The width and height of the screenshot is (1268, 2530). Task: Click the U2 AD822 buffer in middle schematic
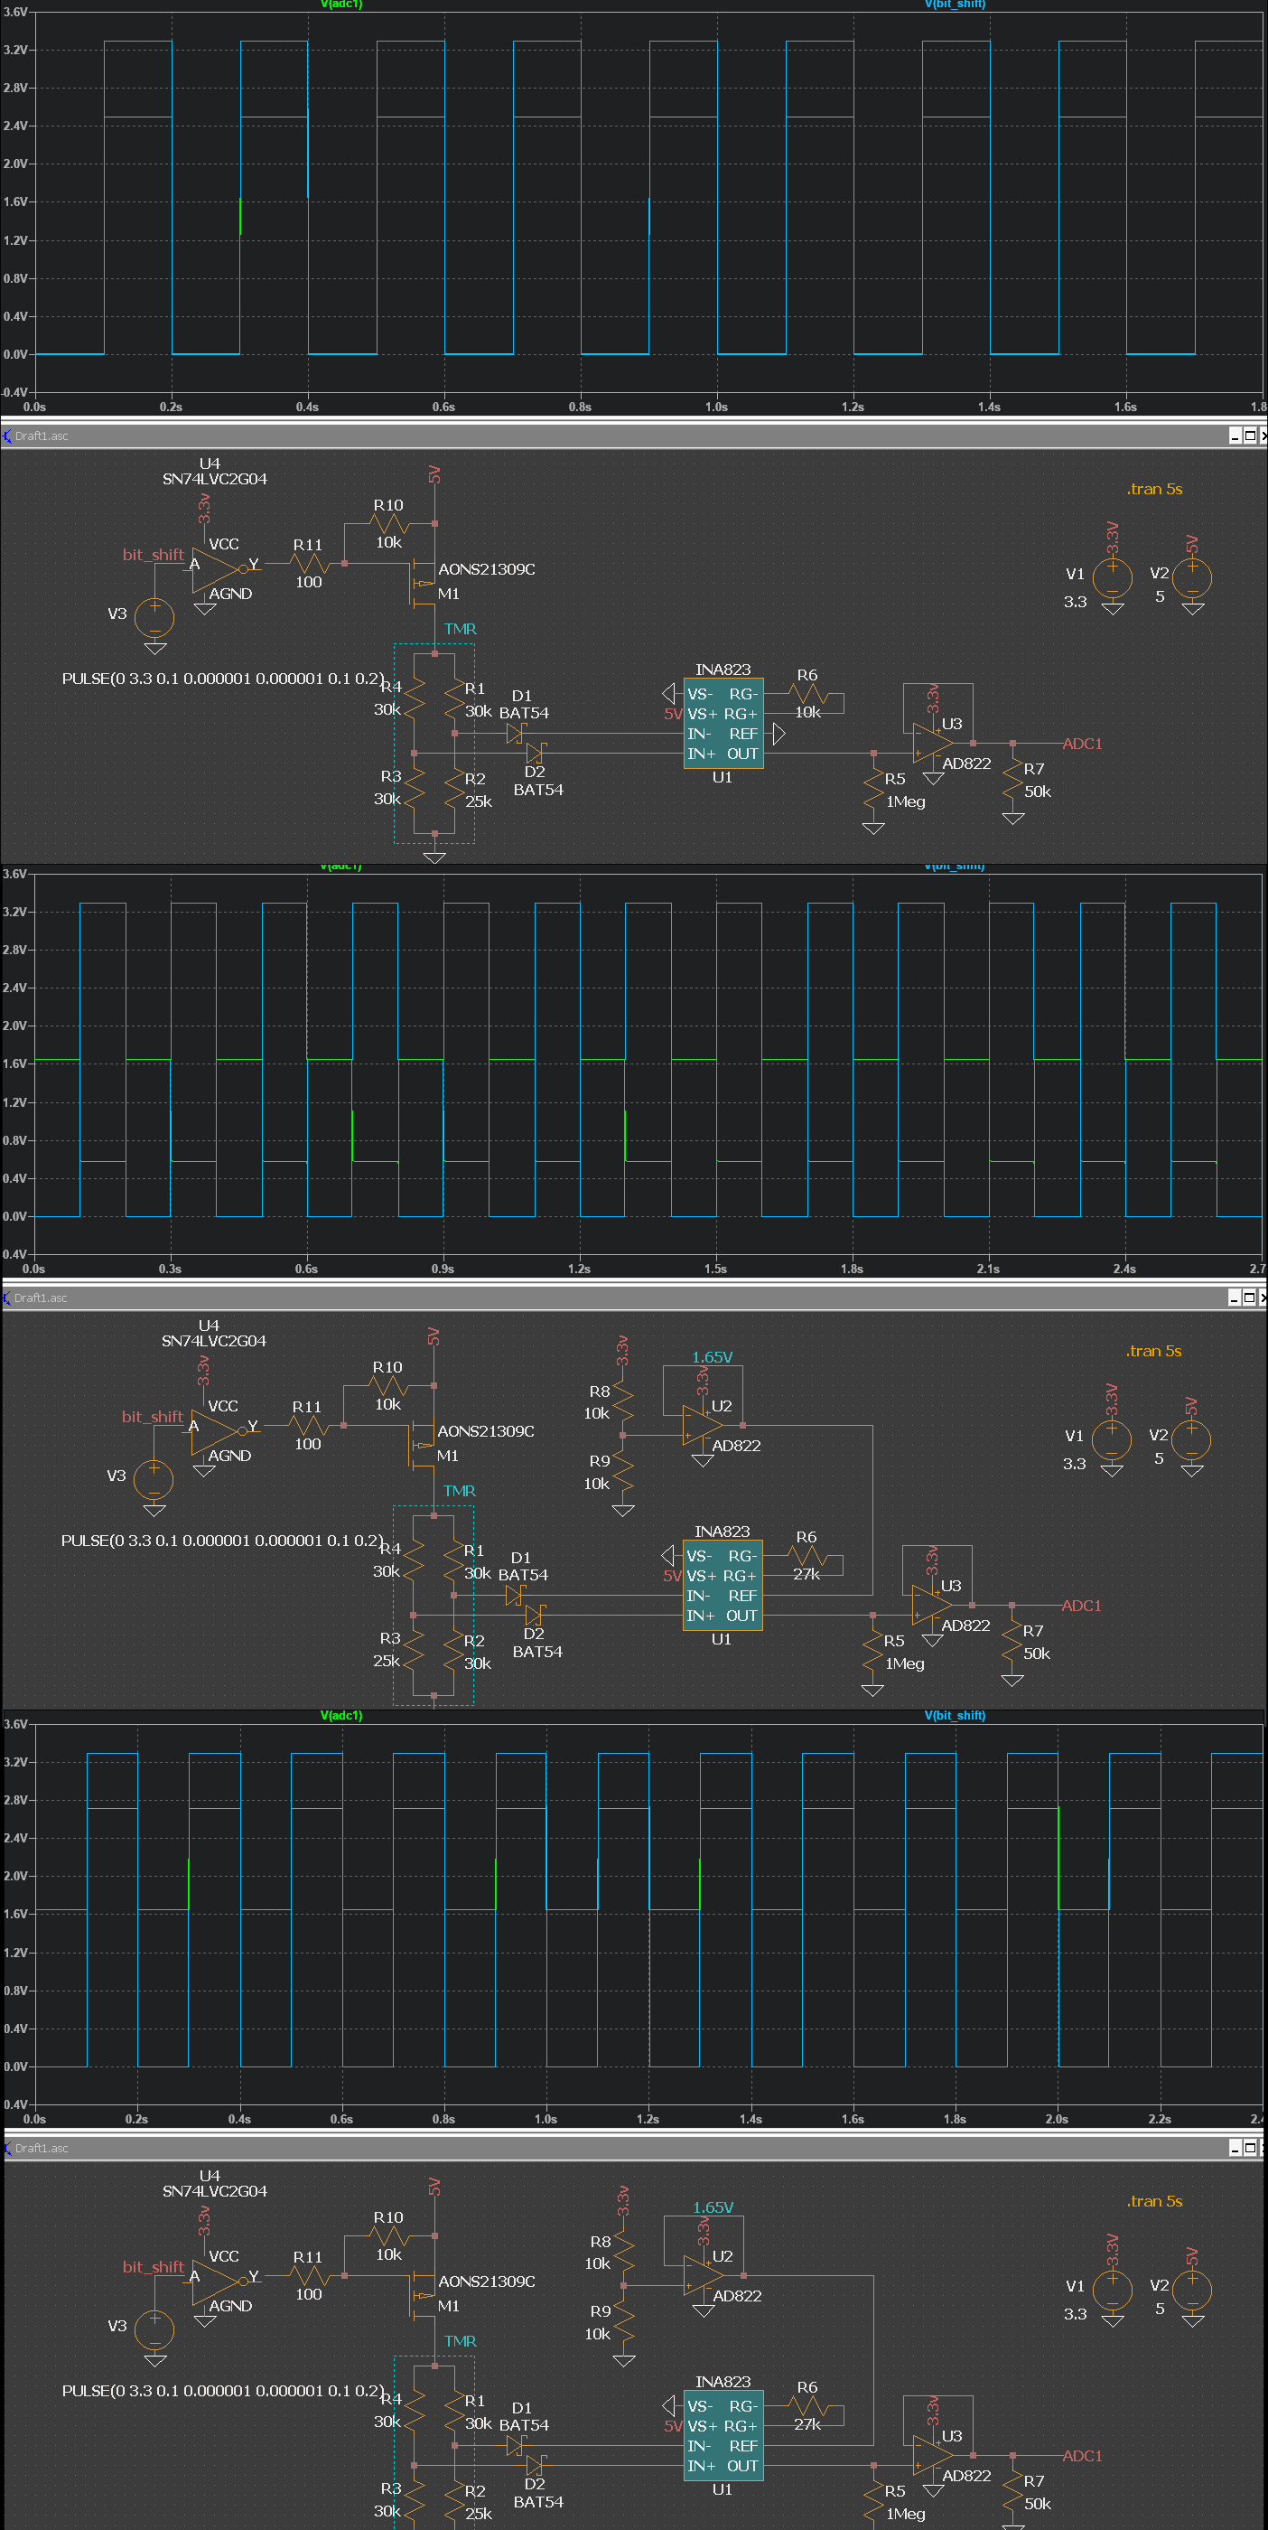[702, 1425]
